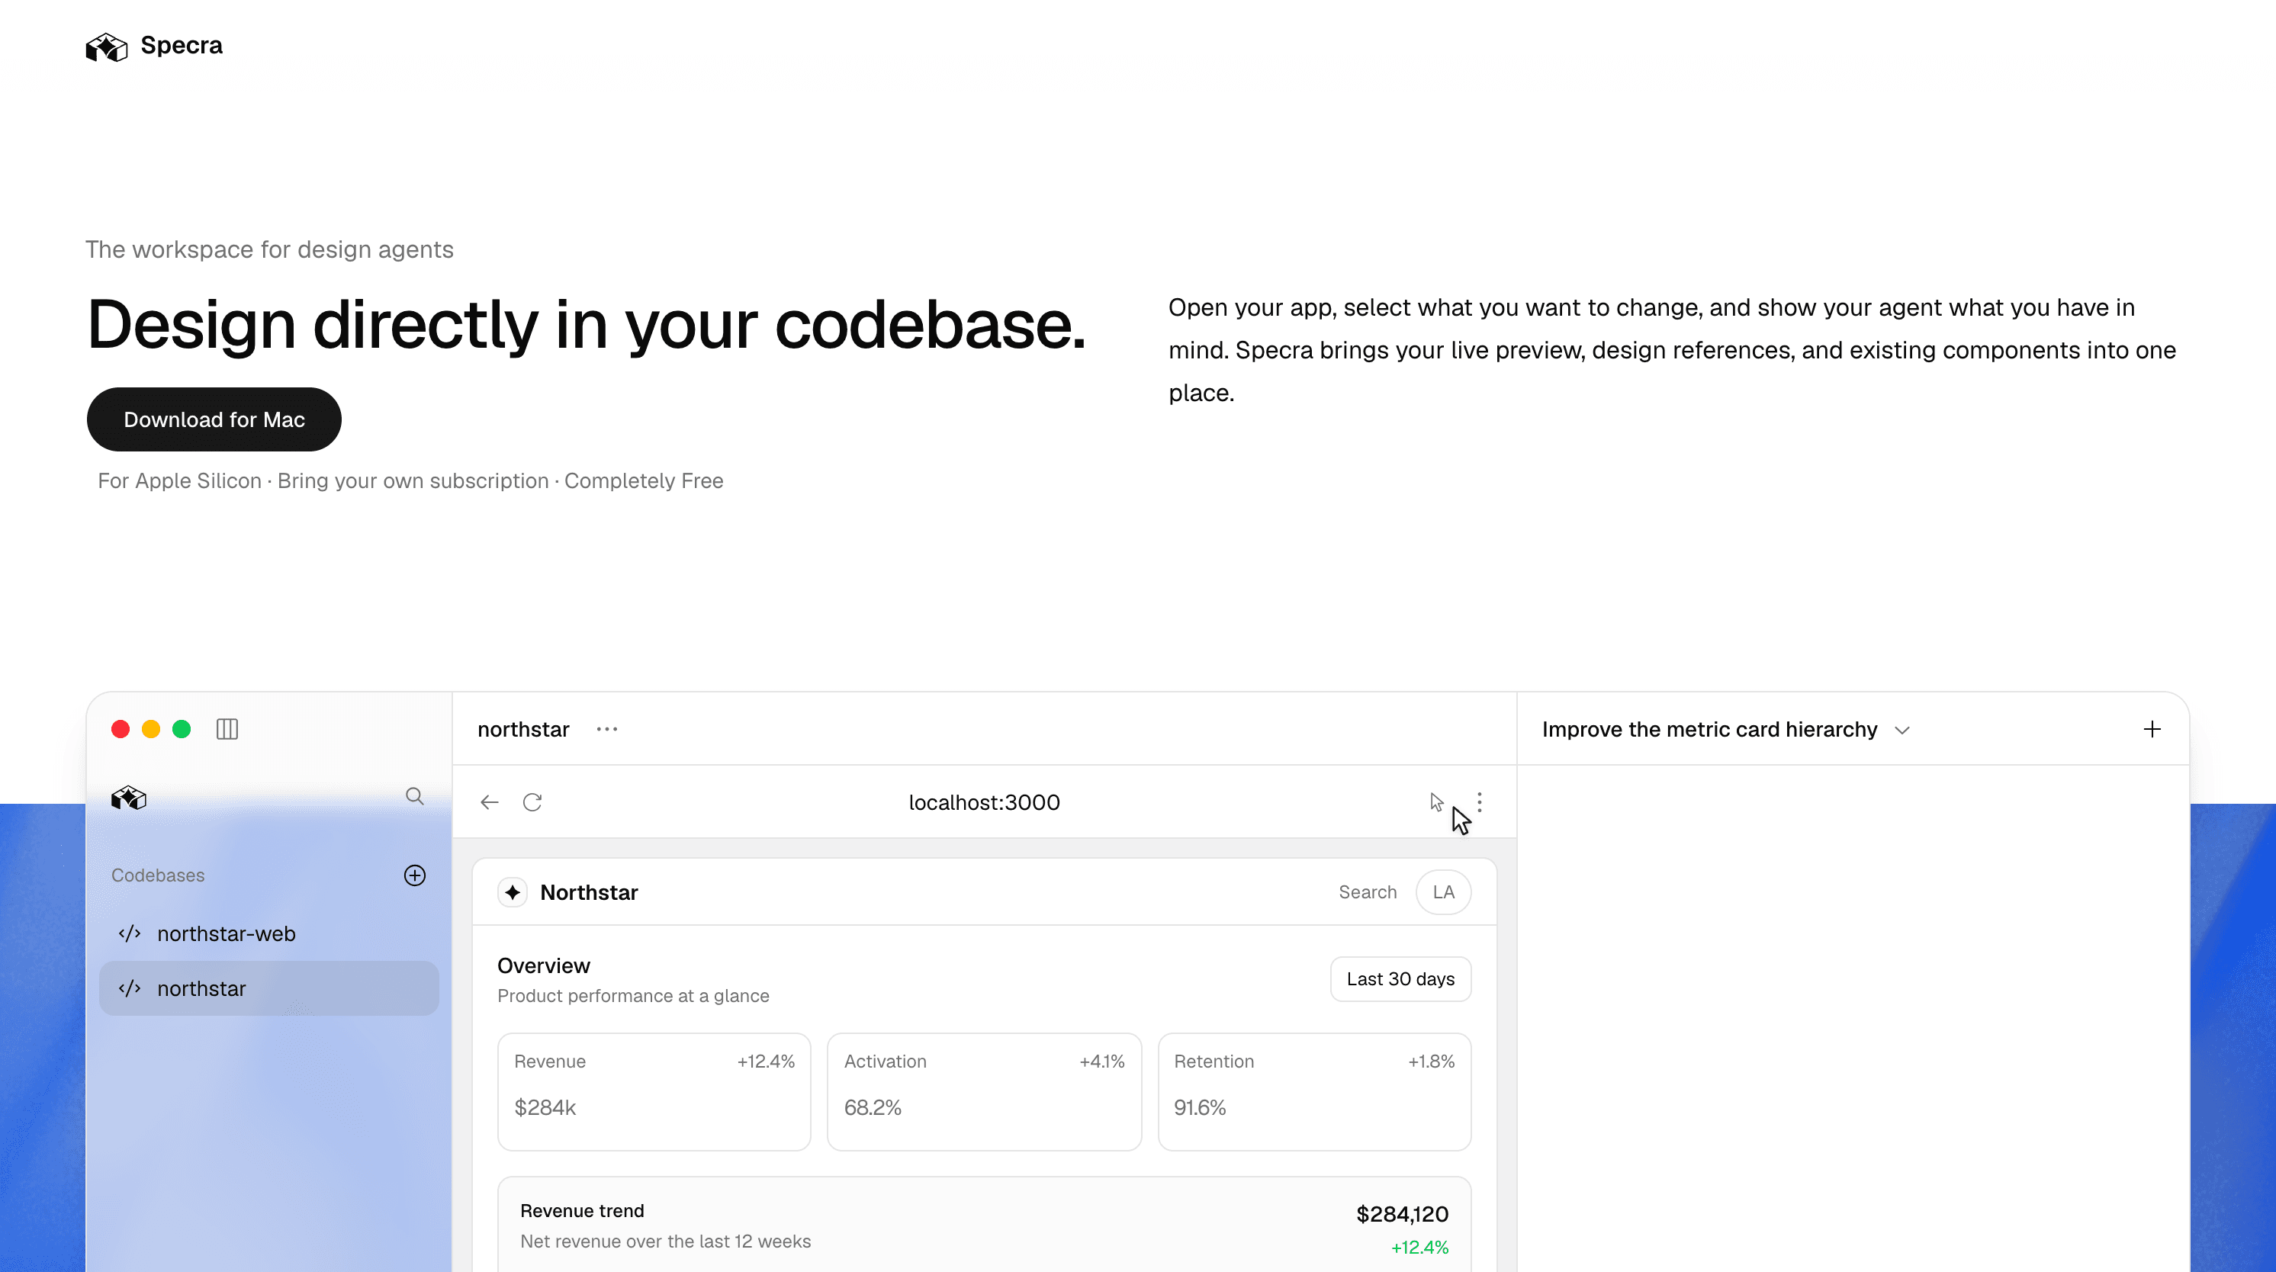Click the Search link in Northstar header
The height and width of the screenshot is (1272, 2276).
[1368, 892]
